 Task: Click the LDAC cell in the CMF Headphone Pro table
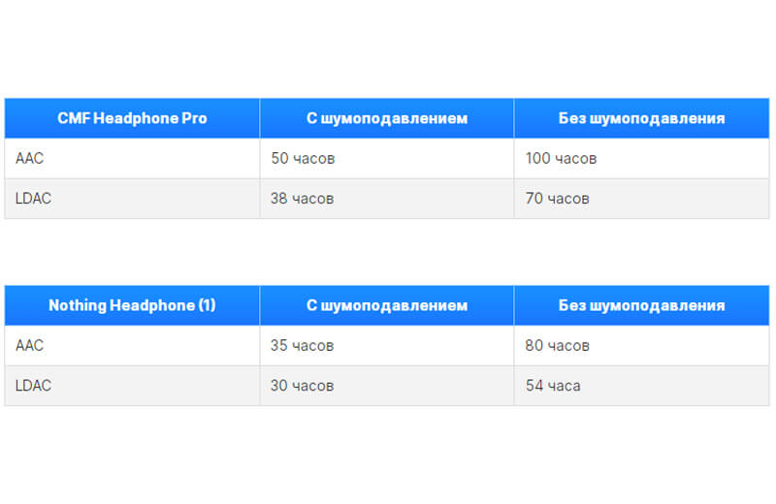click(x=34, y=199)
